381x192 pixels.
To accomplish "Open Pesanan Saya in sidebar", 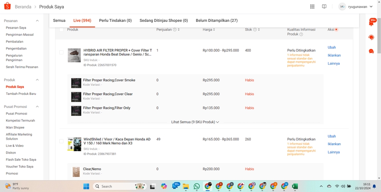I will coord(16,28).
